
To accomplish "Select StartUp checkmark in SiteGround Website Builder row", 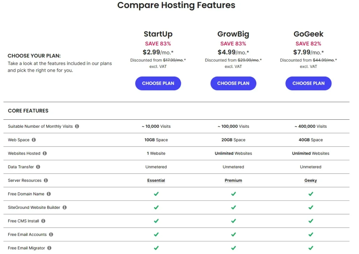I will (x=156, y=207).
